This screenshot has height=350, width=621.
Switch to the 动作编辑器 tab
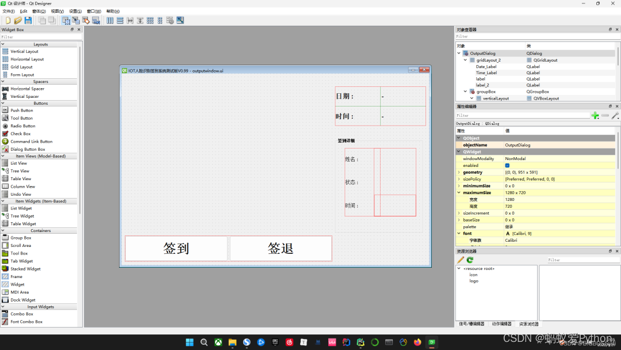(501, 324)
